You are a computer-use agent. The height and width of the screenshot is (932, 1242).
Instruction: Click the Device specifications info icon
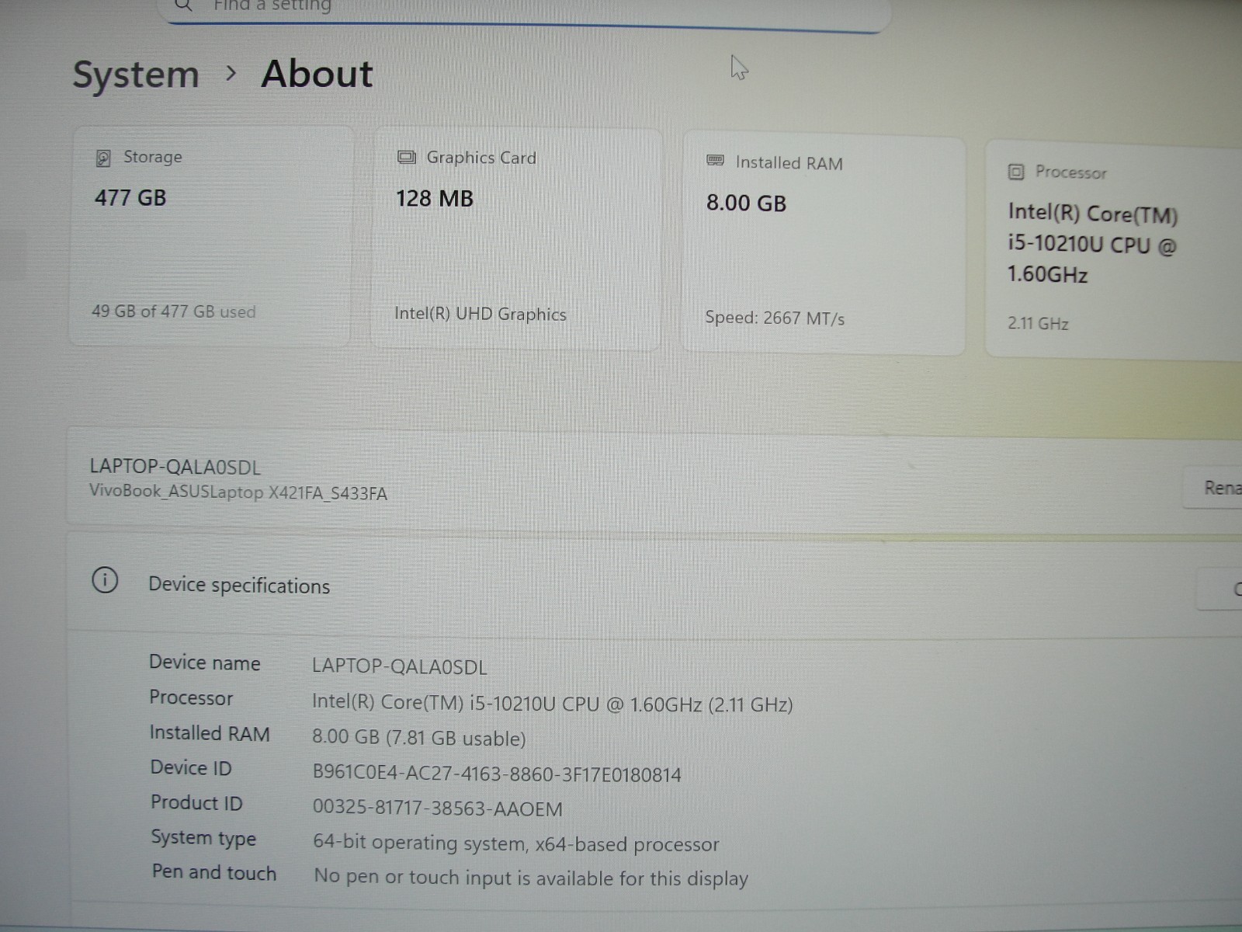click(x=105, y=580)
